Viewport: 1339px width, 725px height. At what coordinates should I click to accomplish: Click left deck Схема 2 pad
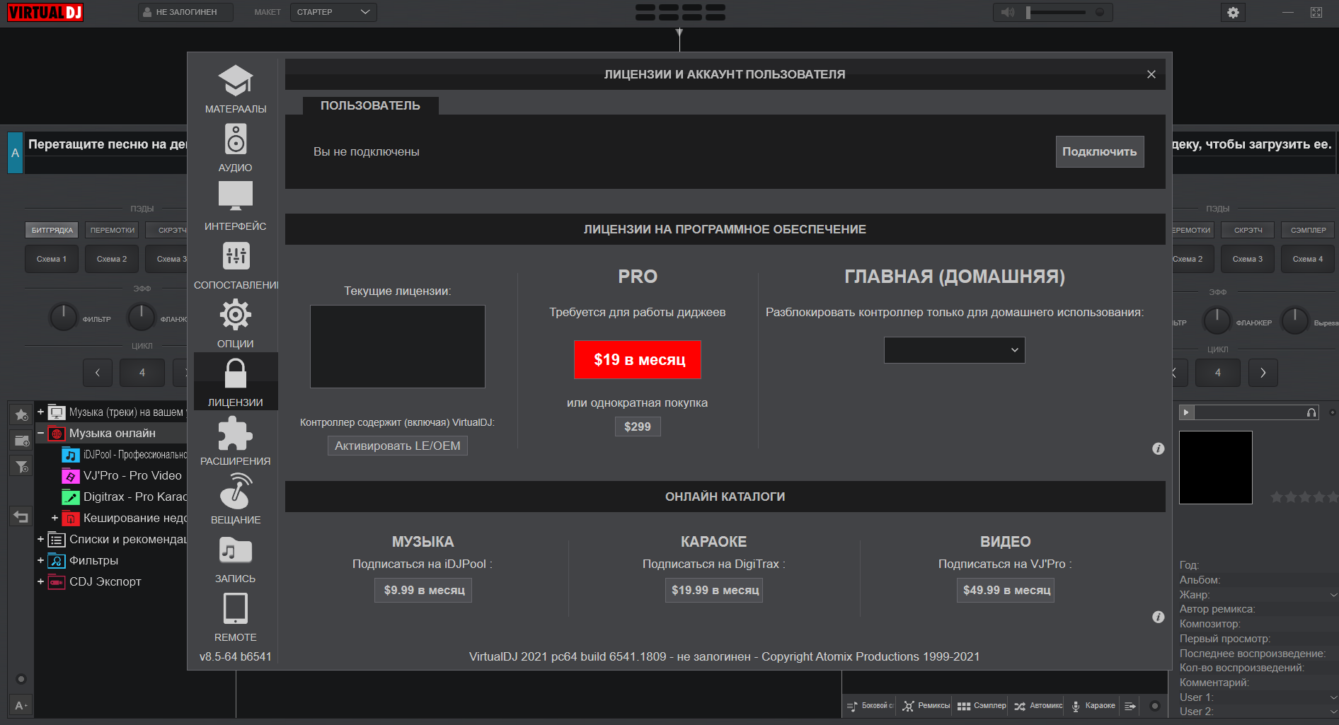pos(112,259)
